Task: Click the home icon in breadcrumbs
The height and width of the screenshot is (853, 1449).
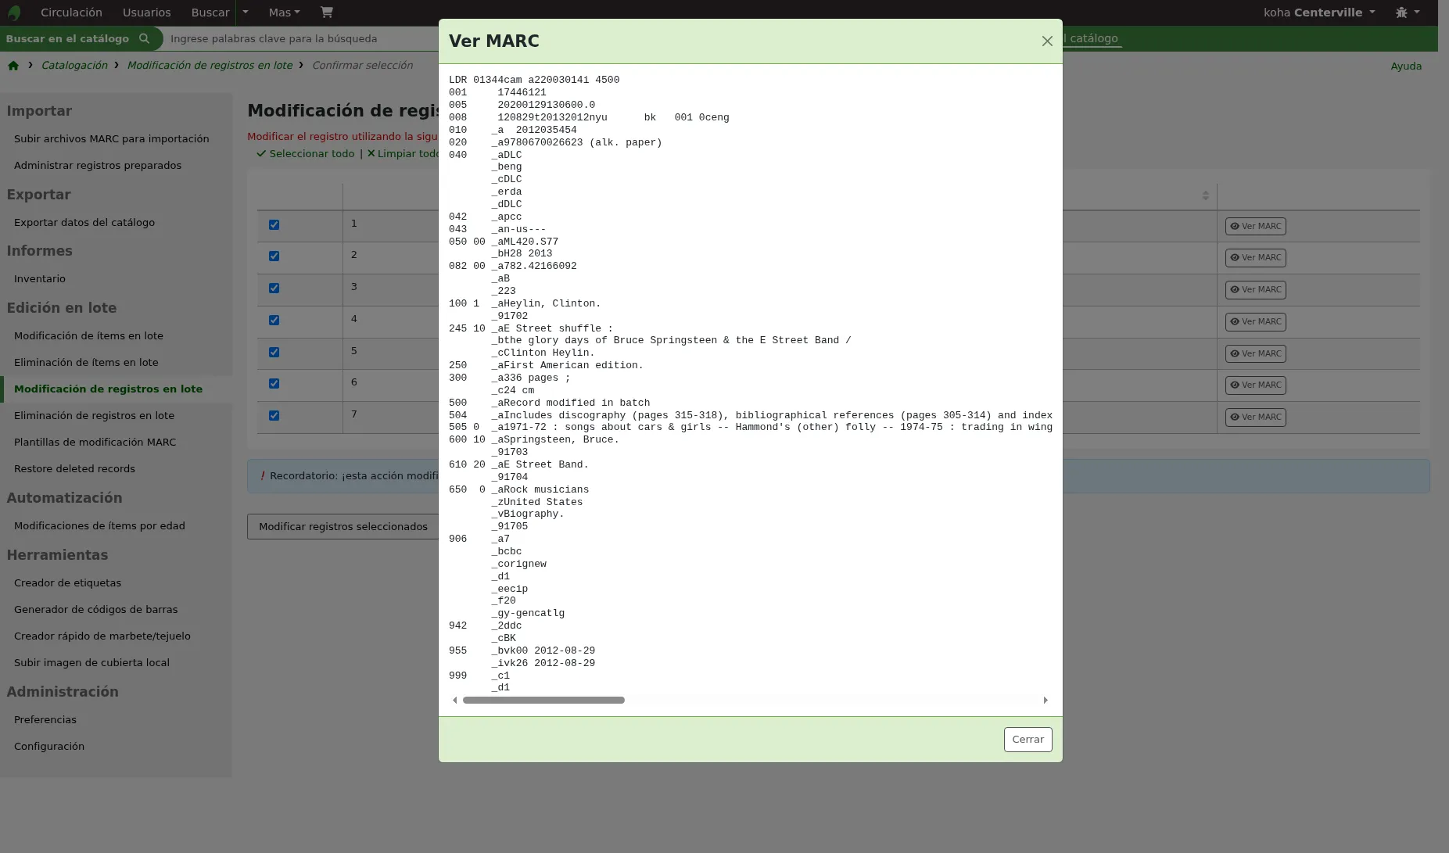Action: coord(13,66)
